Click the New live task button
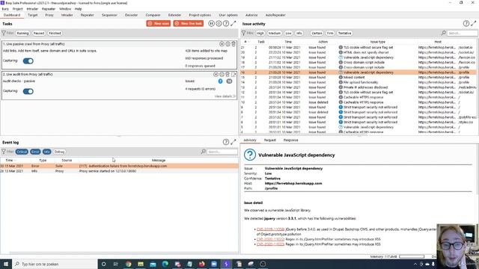 pyautogui.click(x=189, y=23)
